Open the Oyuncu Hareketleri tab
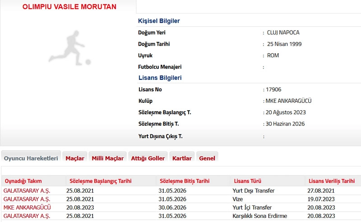Image resolution: width=361 pixels, height=222 pixels. tap(31, 158)
